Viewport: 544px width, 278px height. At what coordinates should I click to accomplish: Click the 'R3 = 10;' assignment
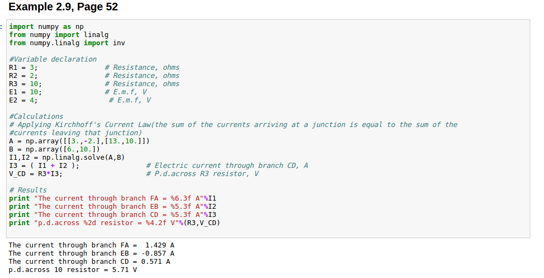click(25, 84)
